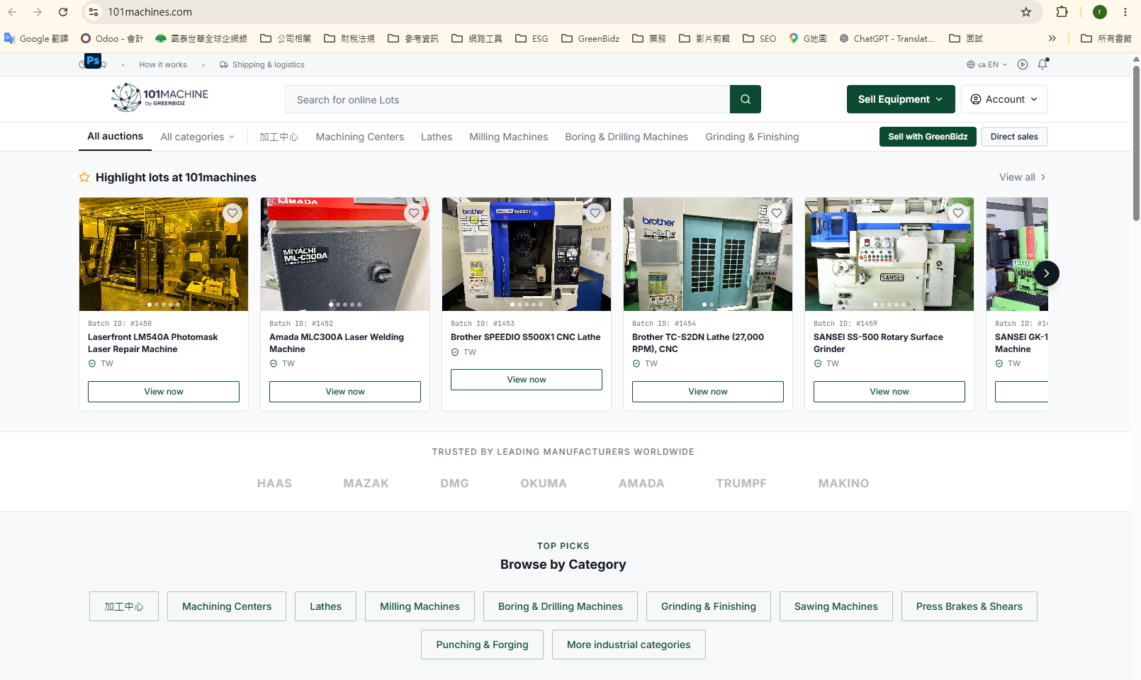
Task: Open the Account dropdown menu
Action: [x=1004, y=99]
